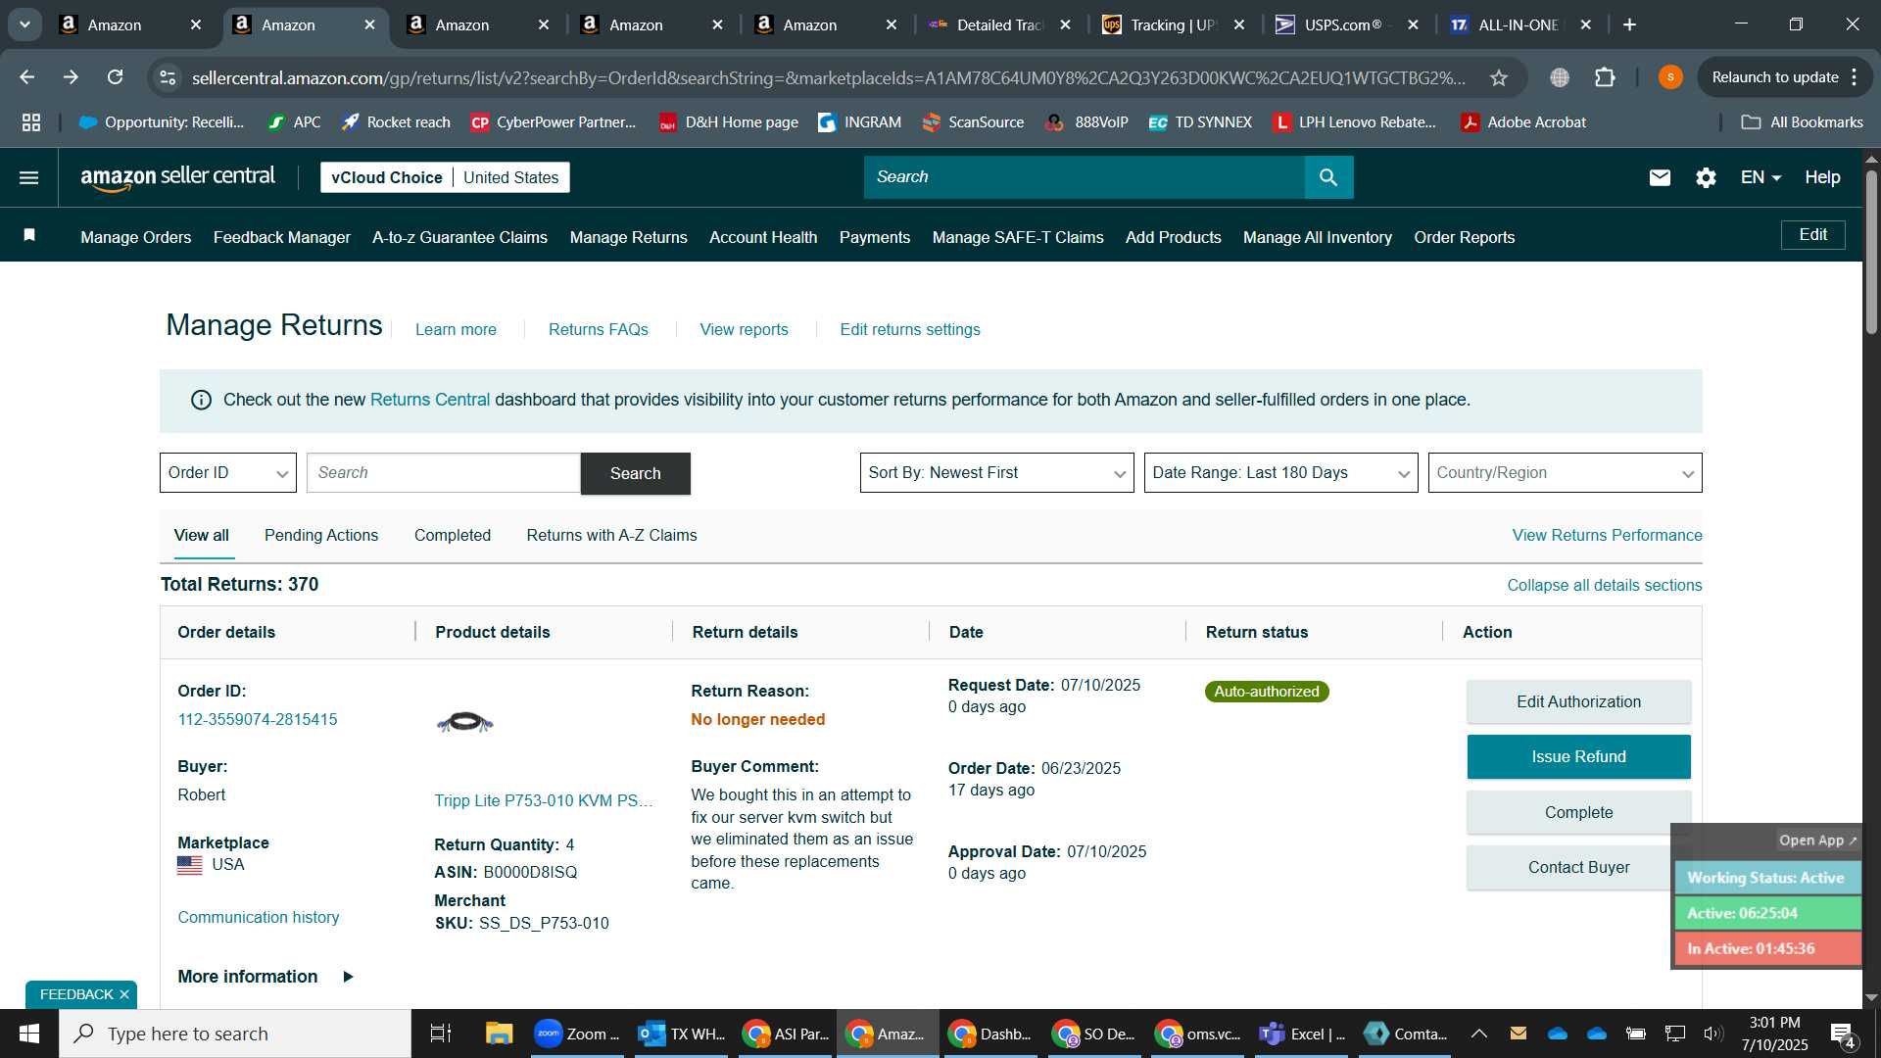
Task: Click the info icon in Returns Central banner
Action: click(x=201, y=400)
